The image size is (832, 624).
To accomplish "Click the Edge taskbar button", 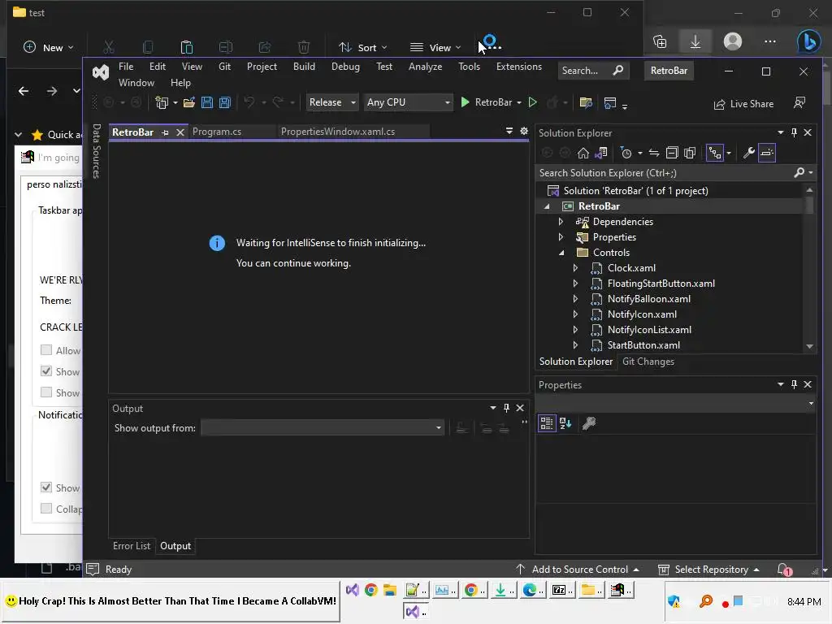I will (x=533, y=590).
